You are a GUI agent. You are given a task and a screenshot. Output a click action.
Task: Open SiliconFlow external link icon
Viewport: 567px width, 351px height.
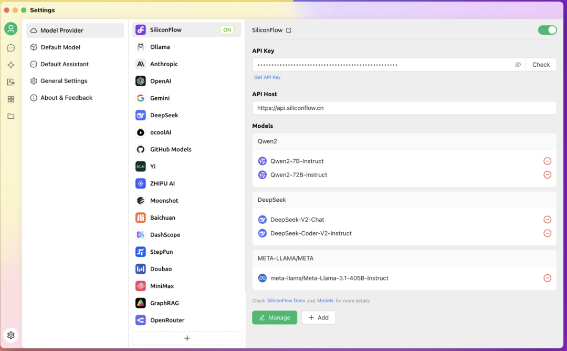289,30
